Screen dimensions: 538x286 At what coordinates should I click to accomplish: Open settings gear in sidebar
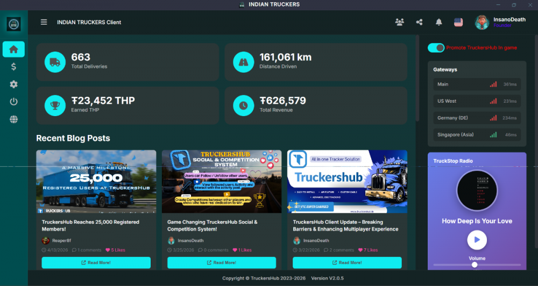click(14, 84)
